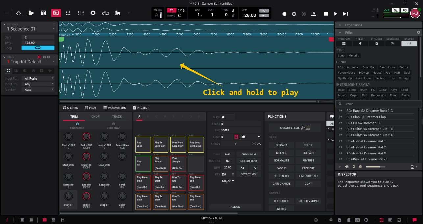Click the NORMALIZE button
The height and width of the screenshot is (224, 423).
(282, 160)
